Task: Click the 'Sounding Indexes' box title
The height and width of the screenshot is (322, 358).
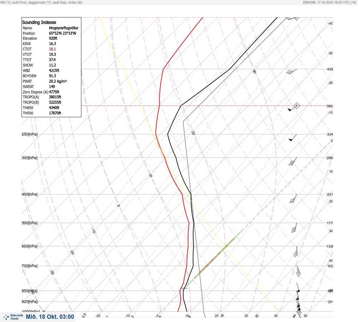Action: (39, 23)
